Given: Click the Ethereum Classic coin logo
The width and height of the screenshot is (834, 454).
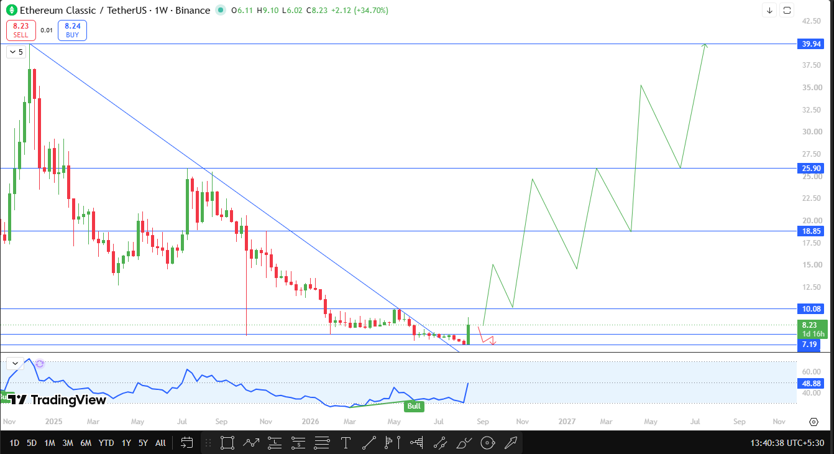Looking at the screenshot, I should click(x=11, y=10).
